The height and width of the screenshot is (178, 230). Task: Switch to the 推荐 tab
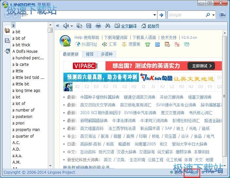pos(90,54)
